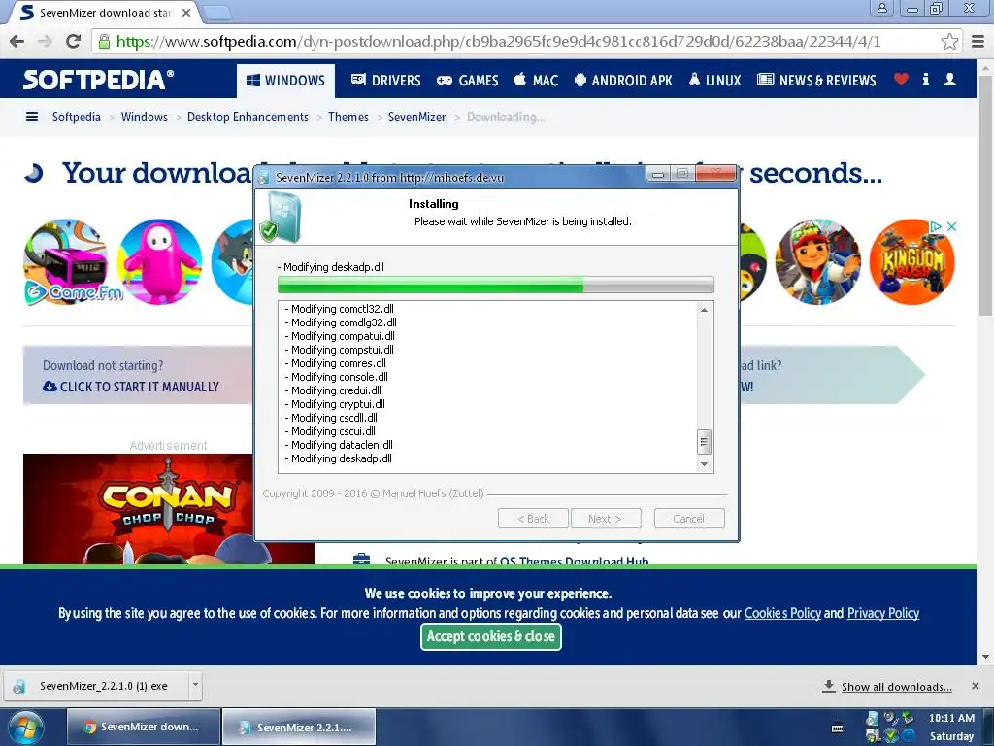This screenshot has width=994, height=746.
Task: Bookmark this page with star icon
Action: click(x=949, y=41)
